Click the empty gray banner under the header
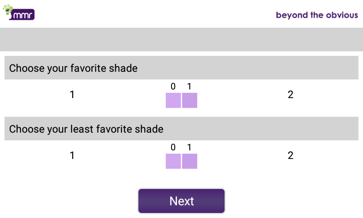 click(181, 40)
